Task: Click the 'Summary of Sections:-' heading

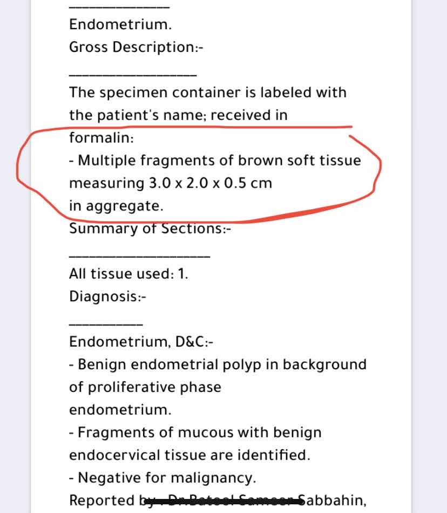Action: [x=150, y=229]
